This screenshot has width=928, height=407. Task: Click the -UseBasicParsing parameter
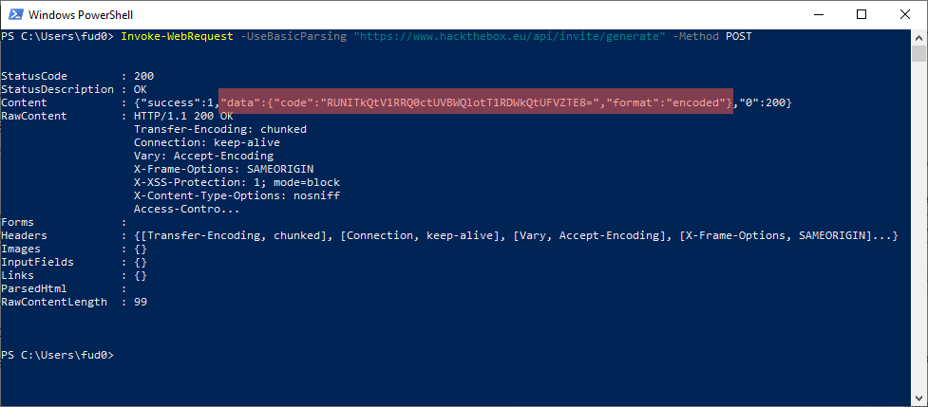click(293, 36)
